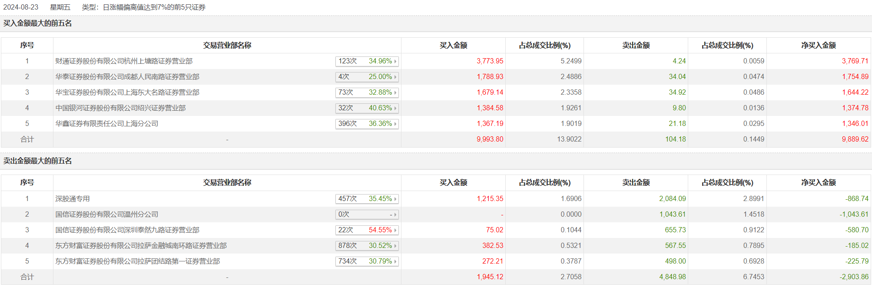Open the 878次 30.52% stats dropdown
Screen dimensions: 872x287
(x=395, y=246)
